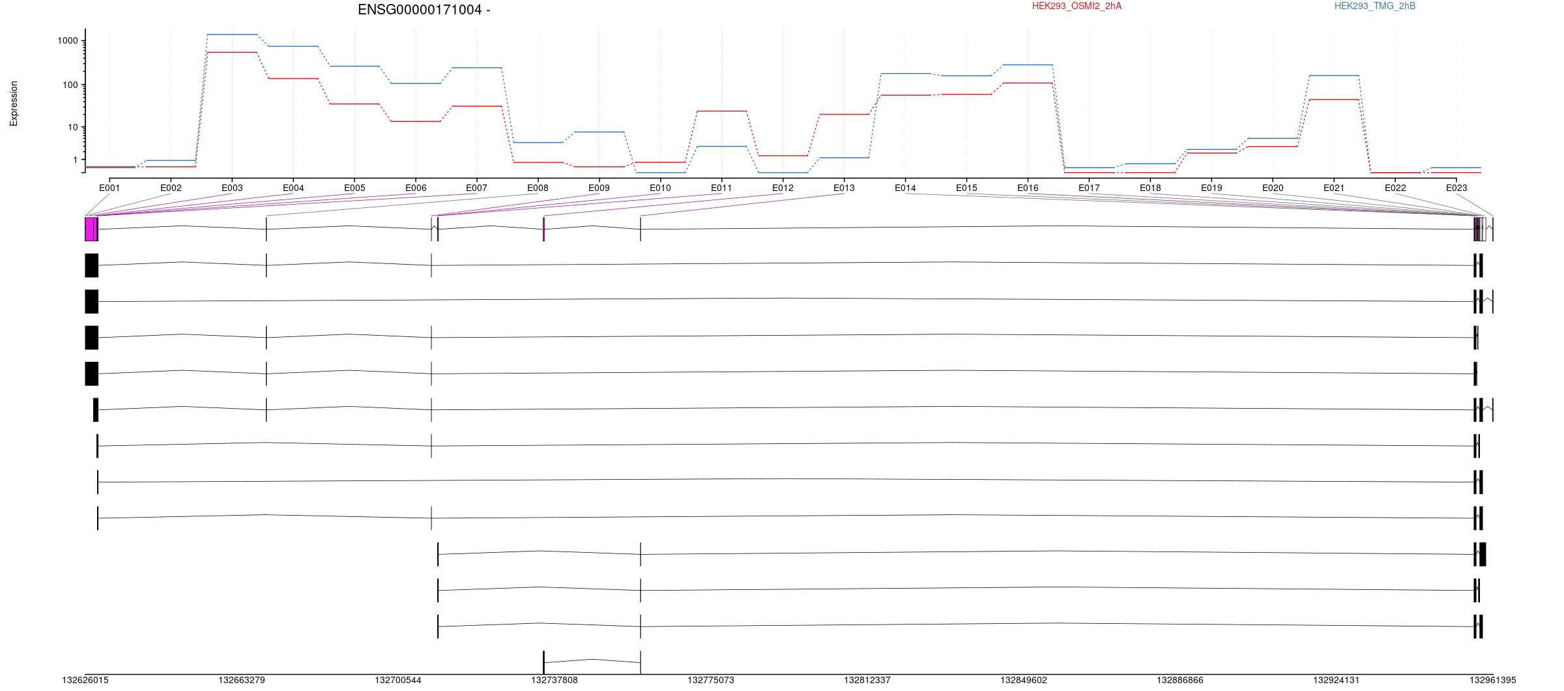Viewport: 1564px width, 691px height.
Task: Click genomic coordinate 132961395
Action: (x=1493, y=681)
